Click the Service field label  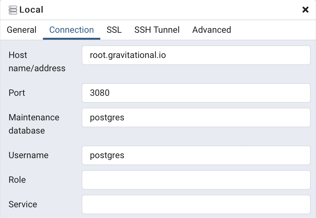[23, 204]
